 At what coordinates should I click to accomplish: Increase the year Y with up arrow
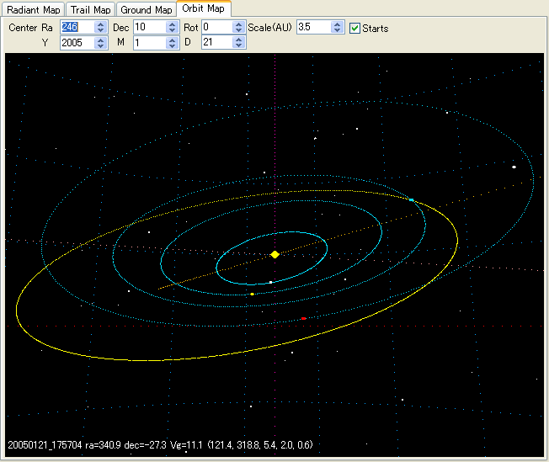[100, 40]
